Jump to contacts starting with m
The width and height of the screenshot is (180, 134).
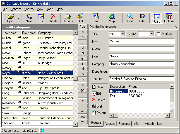83,74
